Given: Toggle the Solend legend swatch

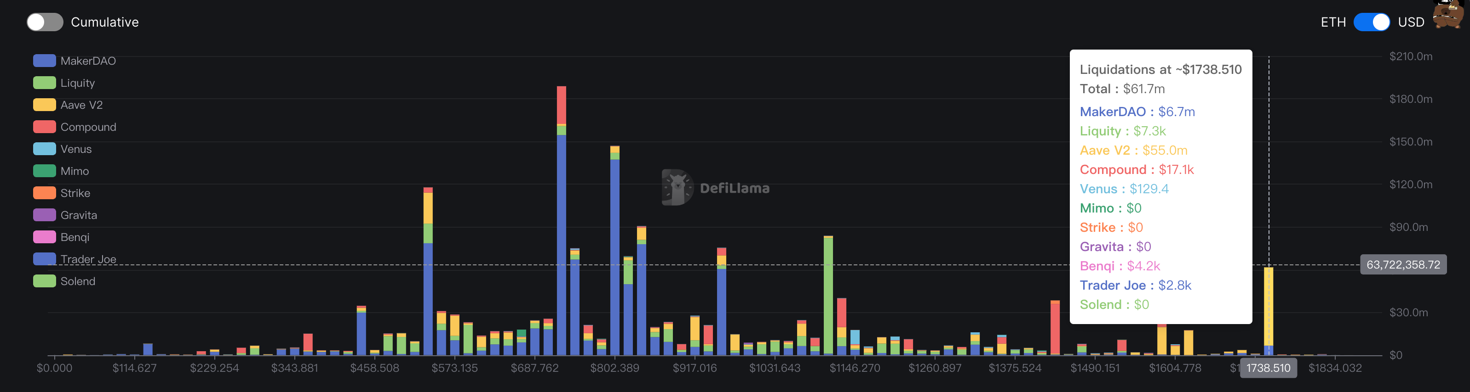Looking at the screenshot, I should coord(45,281).
